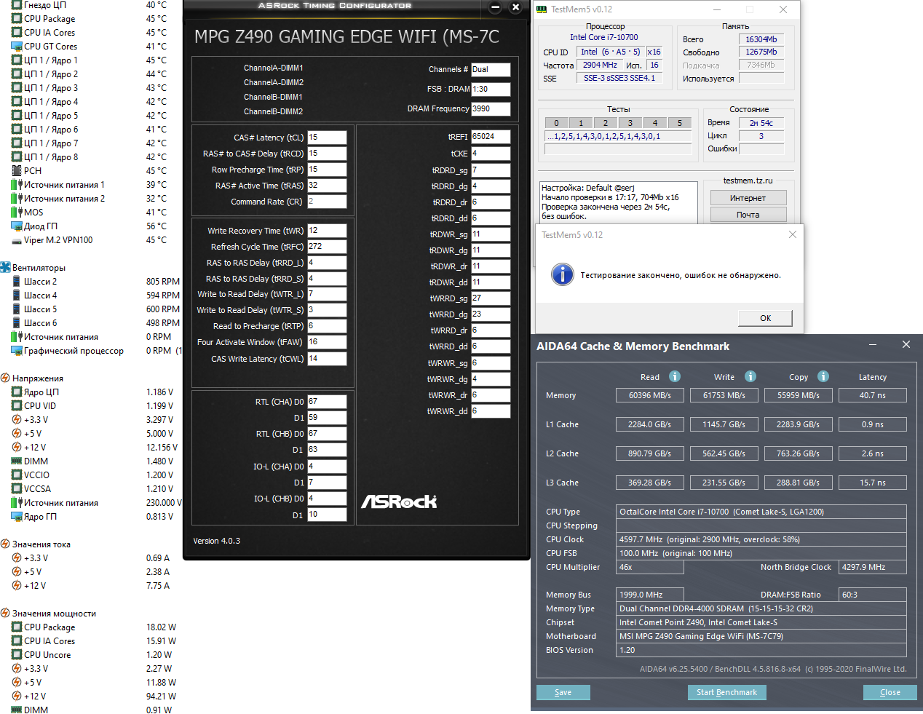Screen dimensions: 923x714
Task: Click the North Bridge Clock value 4297.9 MHz
Action: (x=872, y=567)
